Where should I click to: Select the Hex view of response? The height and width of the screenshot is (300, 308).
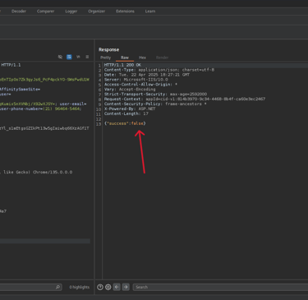[142, 58]
